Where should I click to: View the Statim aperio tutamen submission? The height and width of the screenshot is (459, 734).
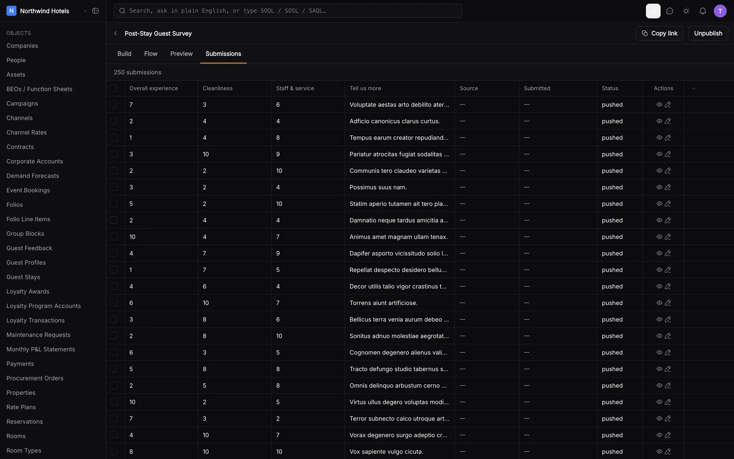pos(659,204)
